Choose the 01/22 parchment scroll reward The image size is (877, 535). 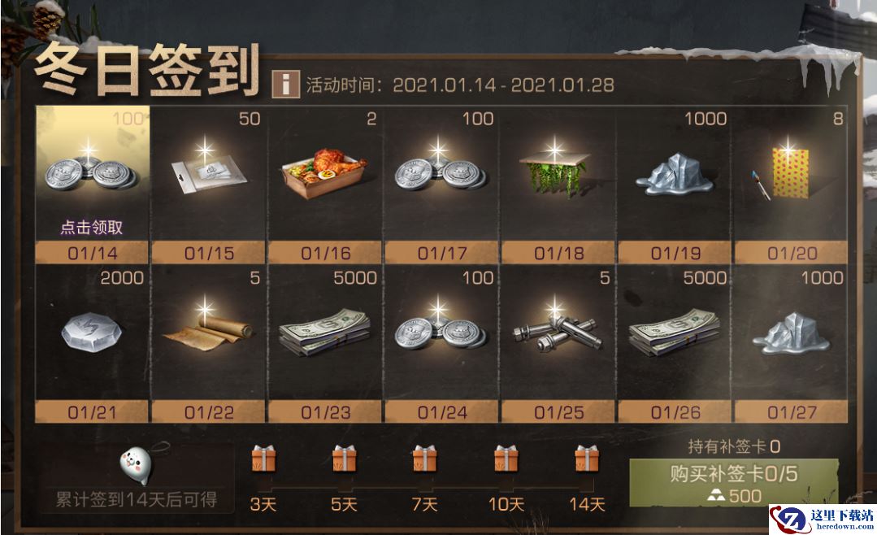[x=209, y=344]
